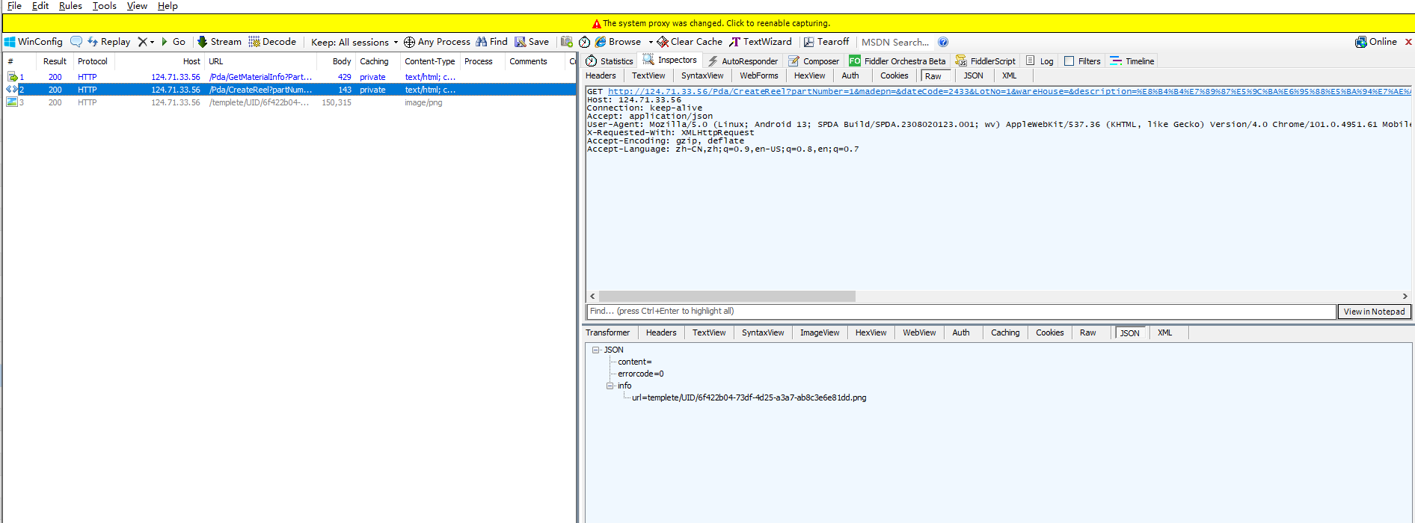Collapse the root JSON tree node
1415x523 pixels.
pos(596,350)
